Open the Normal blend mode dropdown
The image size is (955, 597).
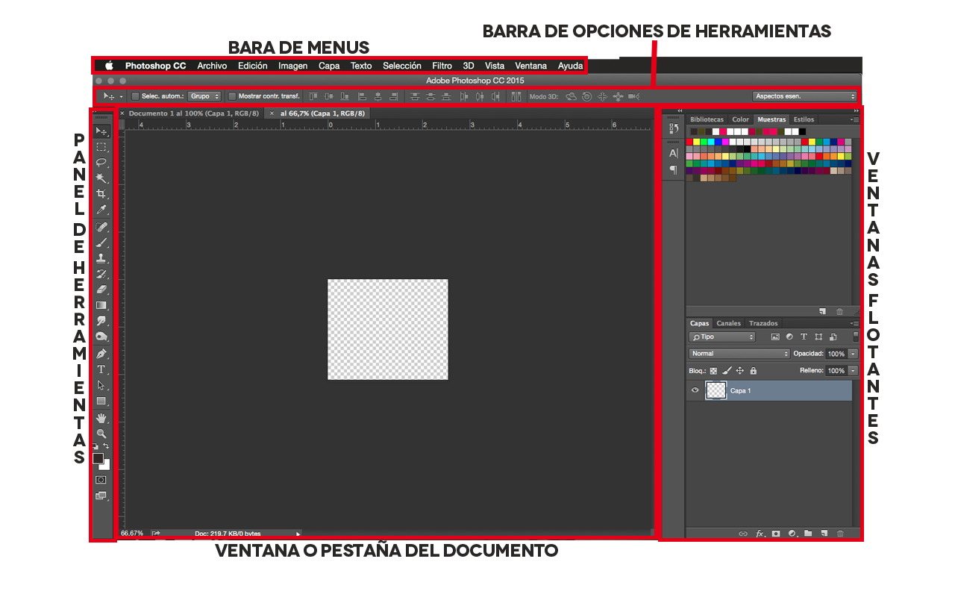[739, 354]
